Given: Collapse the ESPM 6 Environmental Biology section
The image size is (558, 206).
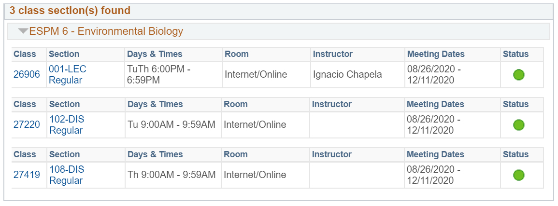Looking at the screenshot, I should click(x=23, y=31).
